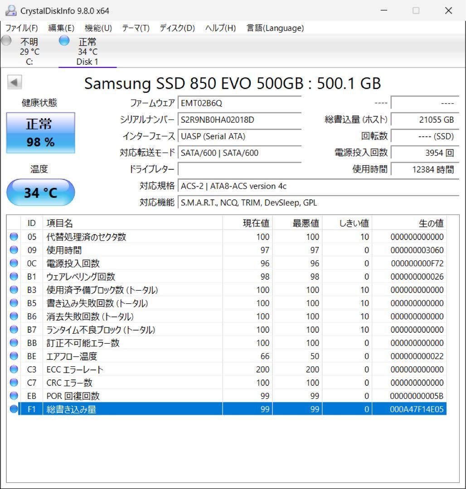Screen dimensions: 466x489
Task: Click the 34 °C temperature button
Action: (41, 192)
